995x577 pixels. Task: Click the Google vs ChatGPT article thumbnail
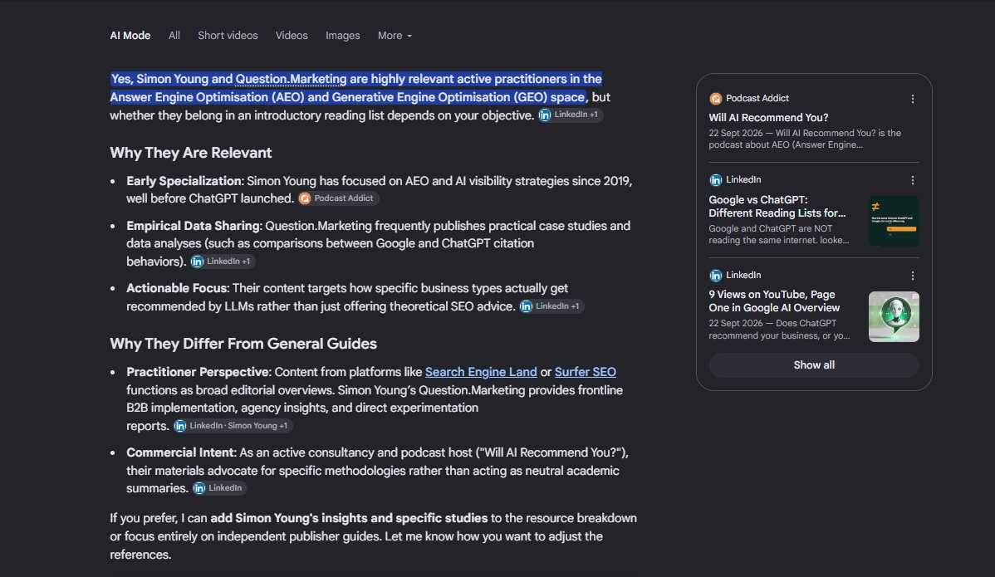click(x=894, y=222)
